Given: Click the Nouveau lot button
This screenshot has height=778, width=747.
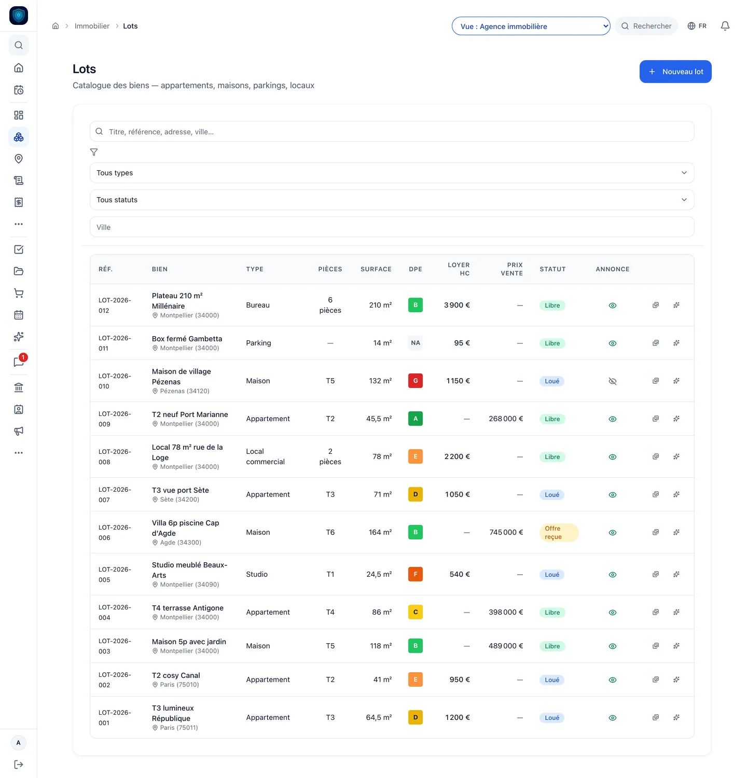Looking at the screenshot, I should click(x=675, y=72).
